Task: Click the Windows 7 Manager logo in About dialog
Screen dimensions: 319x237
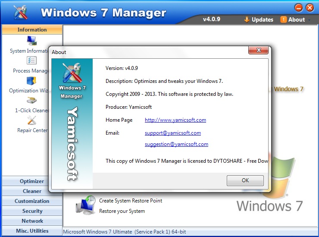Action: click(72, 73)
